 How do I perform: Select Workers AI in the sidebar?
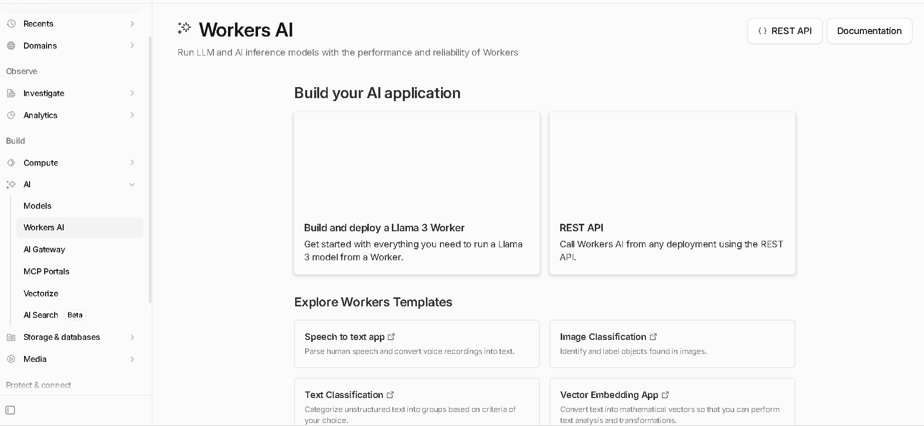(80, 227)
